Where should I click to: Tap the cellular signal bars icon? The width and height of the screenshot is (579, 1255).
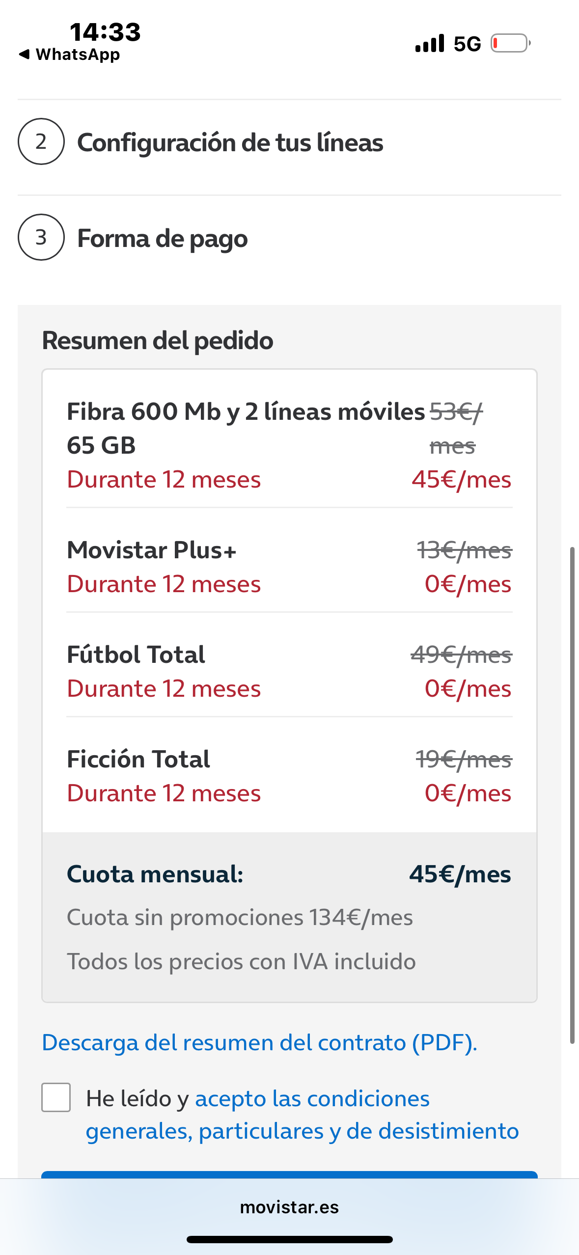click(x=430, y=43)
